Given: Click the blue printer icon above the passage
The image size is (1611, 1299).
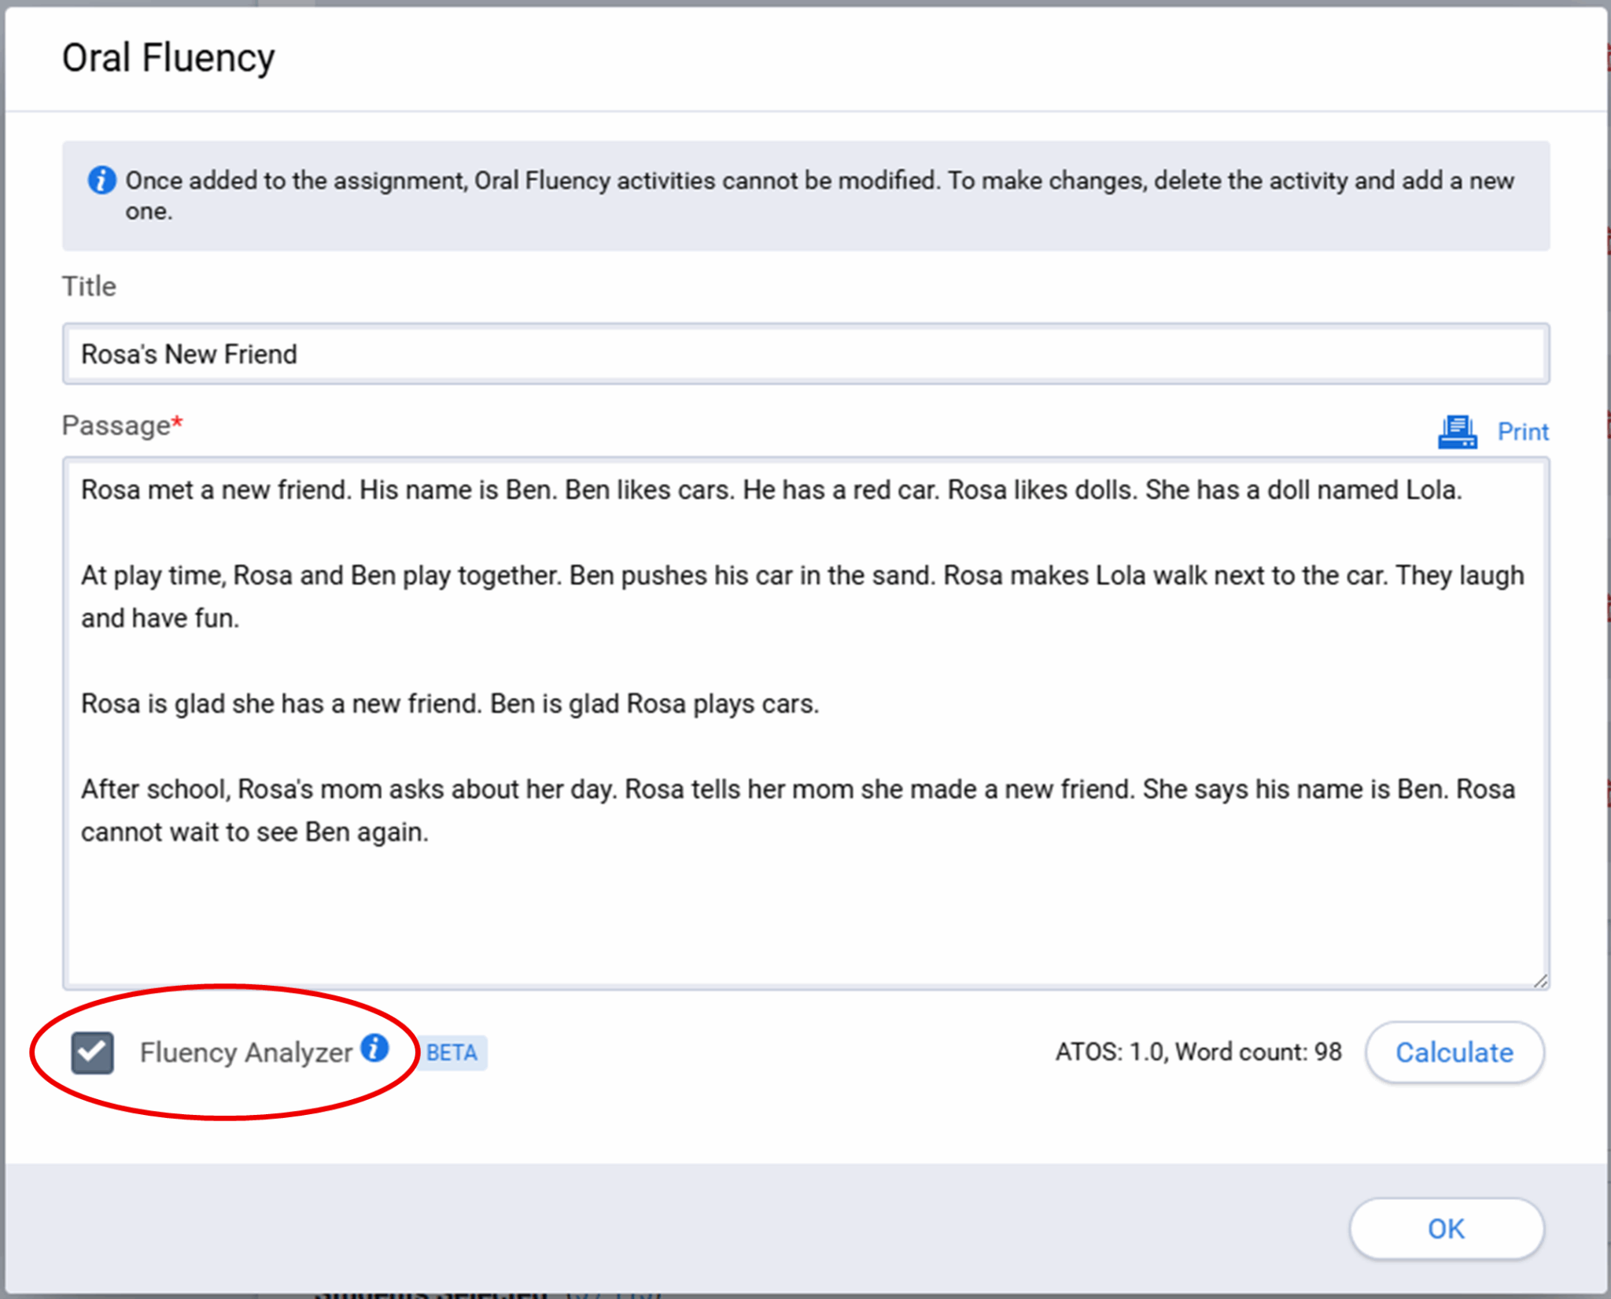Looking at the screenshot, I should pos(1457,431).
